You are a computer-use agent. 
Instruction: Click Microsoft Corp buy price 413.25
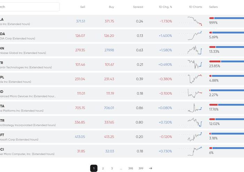click(109, 137)
